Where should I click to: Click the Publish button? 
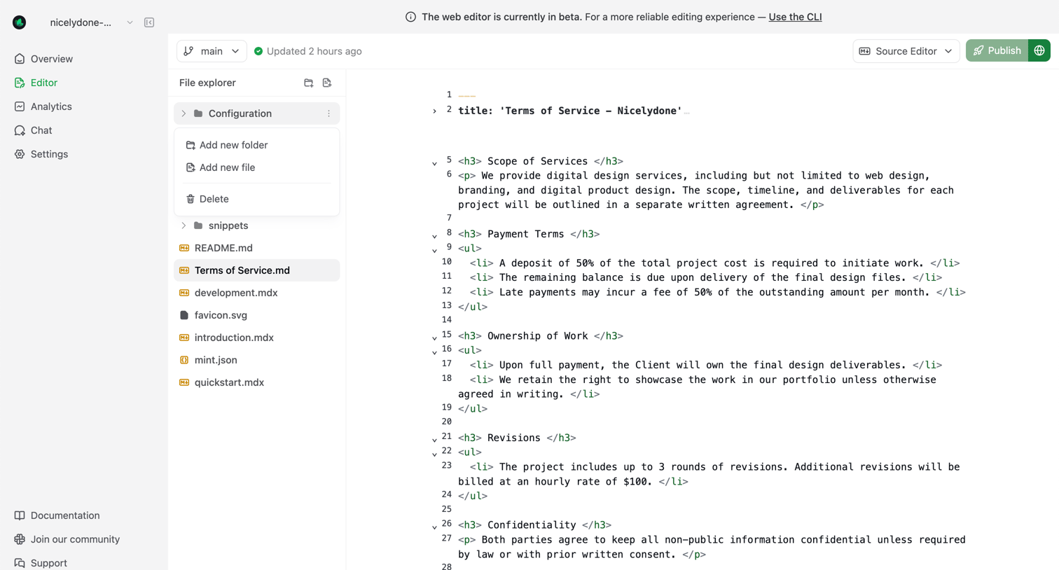[997, 50]
